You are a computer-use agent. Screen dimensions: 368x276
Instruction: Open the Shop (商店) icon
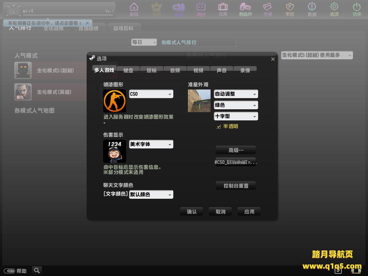pyautogui.click(x=201, y=9)
